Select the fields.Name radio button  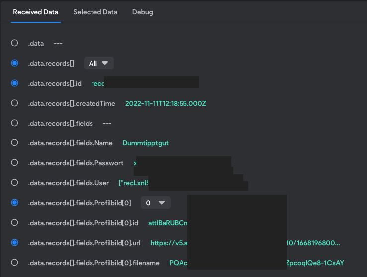click(x=14, y=143)
